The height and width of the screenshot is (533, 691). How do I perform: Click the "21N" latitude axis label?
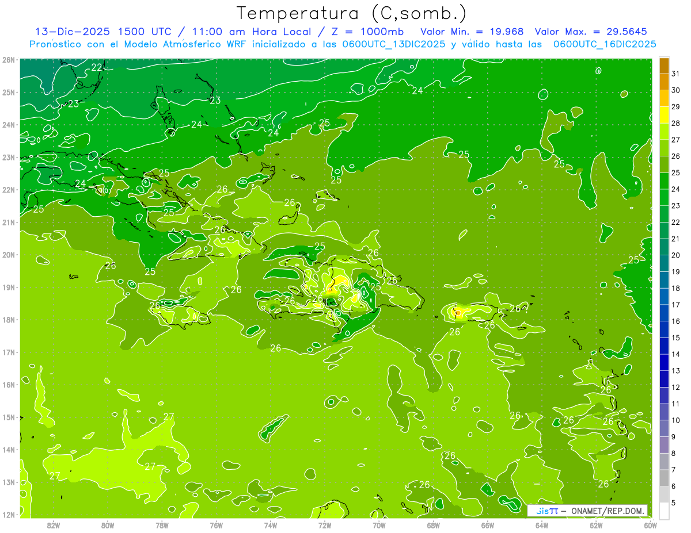[x=9, y=222]
